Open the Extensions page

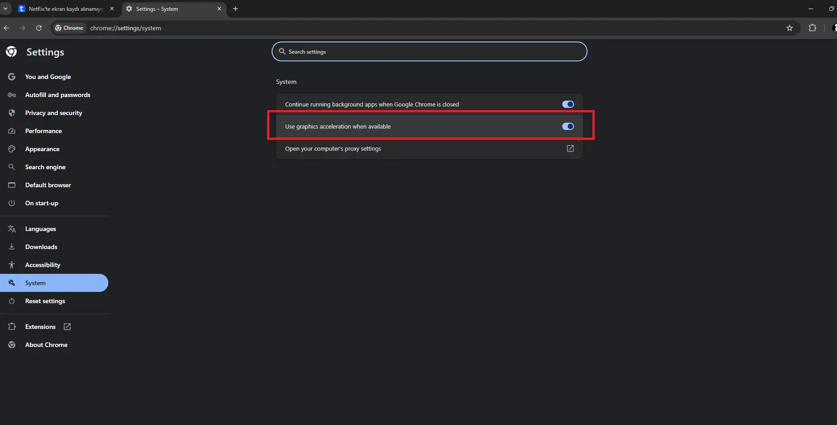(x=40, y=327)
